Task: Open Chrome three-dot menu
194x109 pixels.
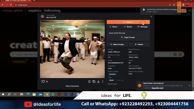Action: [191, 5]
